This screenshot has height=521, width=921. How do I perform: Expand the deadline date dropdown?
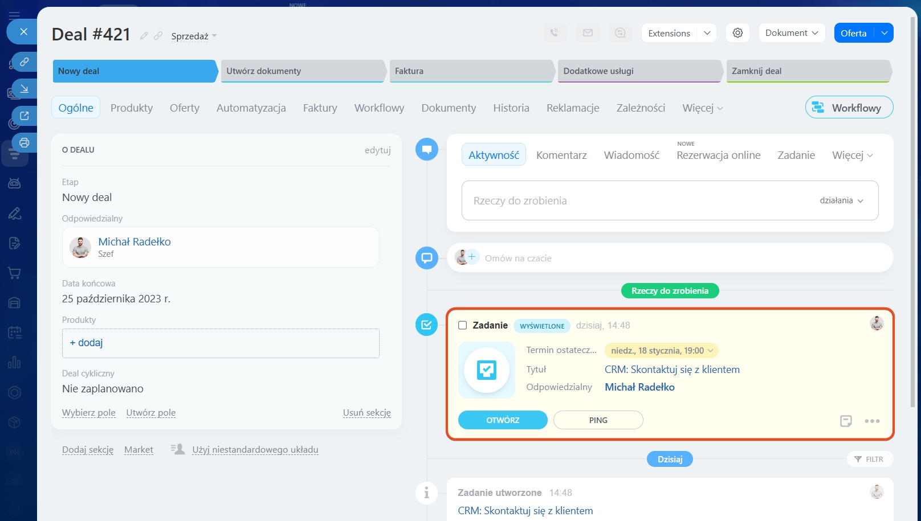(x=710, y=351)
